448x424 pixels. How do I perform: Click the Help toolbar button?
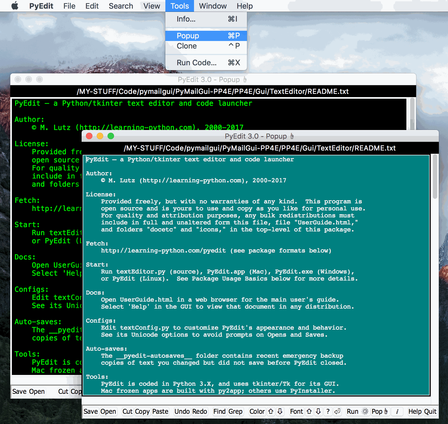pyautogui.click(x=415, y=411)
